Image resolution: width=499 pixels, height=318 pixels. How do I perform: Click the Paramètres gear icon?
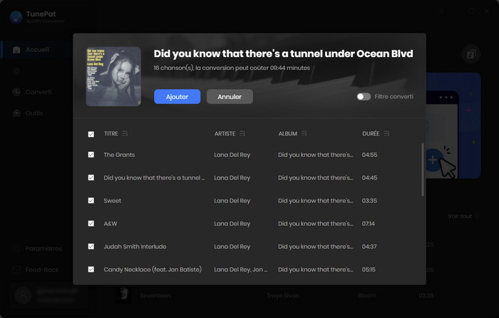pos(16,249)
